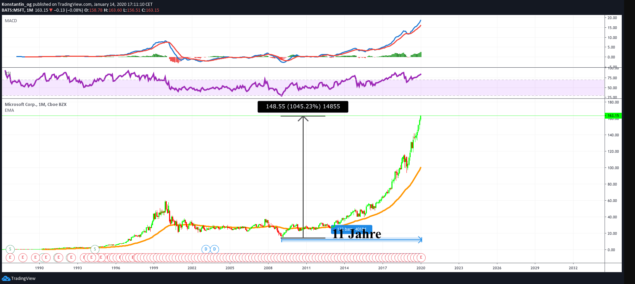Select the left blue D dividend marker

[206, 249]
